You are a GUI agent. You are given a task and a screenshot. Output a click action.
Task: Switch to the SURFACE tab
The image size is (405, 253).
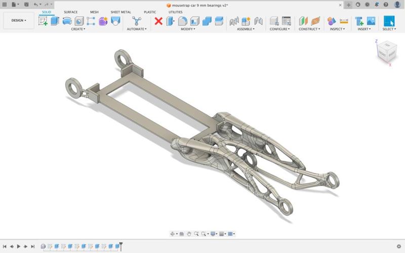[x=70, y=12]
